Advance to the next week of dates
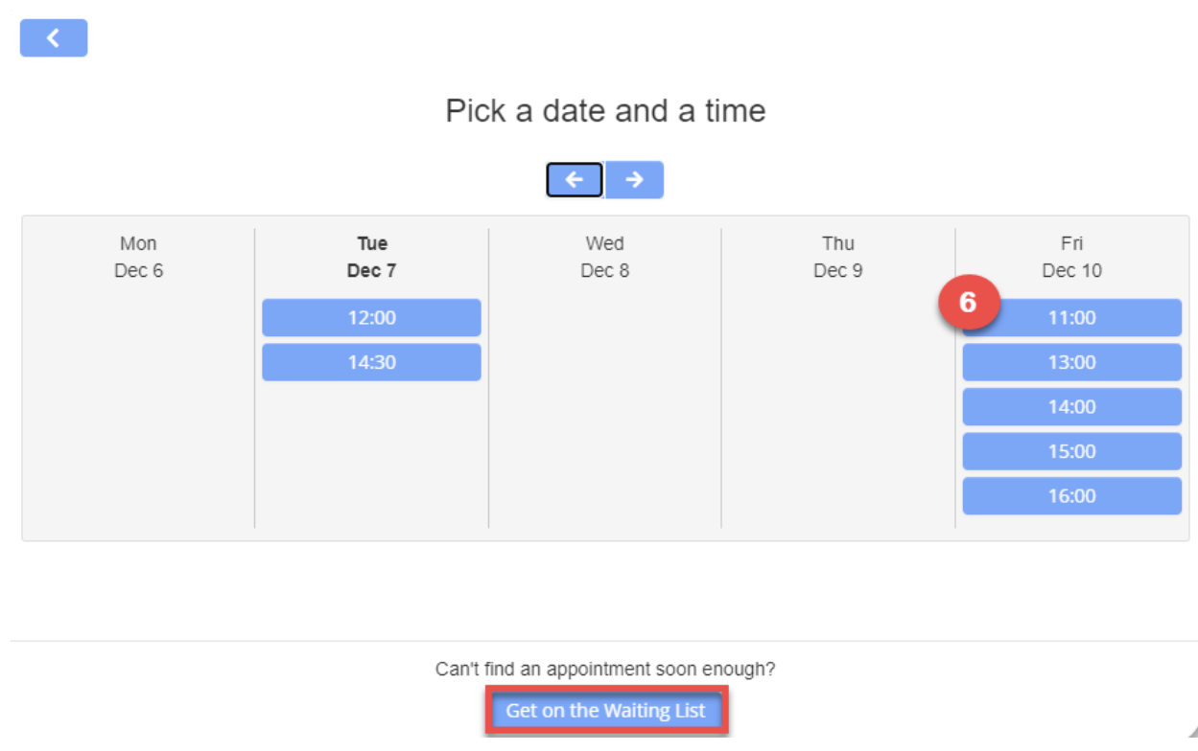1198x751 pixels. tap(634, 180)
